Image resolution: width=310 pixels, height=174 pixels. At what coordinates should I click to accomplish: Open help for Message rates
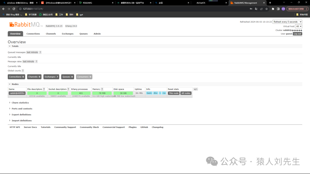tap(36, 62)
